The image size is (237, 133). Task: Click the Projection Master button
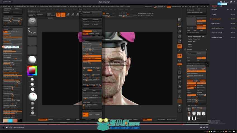(32, 14)
